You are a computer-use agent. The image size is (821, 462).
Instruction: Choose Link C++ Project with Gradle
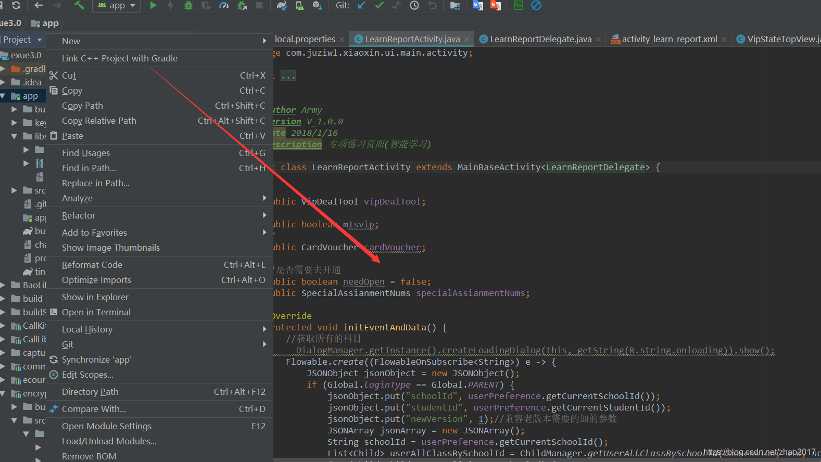pyautogui.click(x=159, y=58)
